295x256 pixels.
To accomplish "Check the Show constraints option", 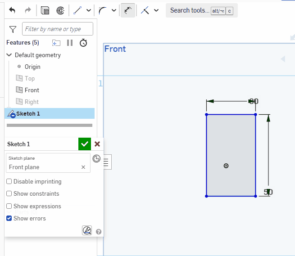I will click(x=9, y=194).
